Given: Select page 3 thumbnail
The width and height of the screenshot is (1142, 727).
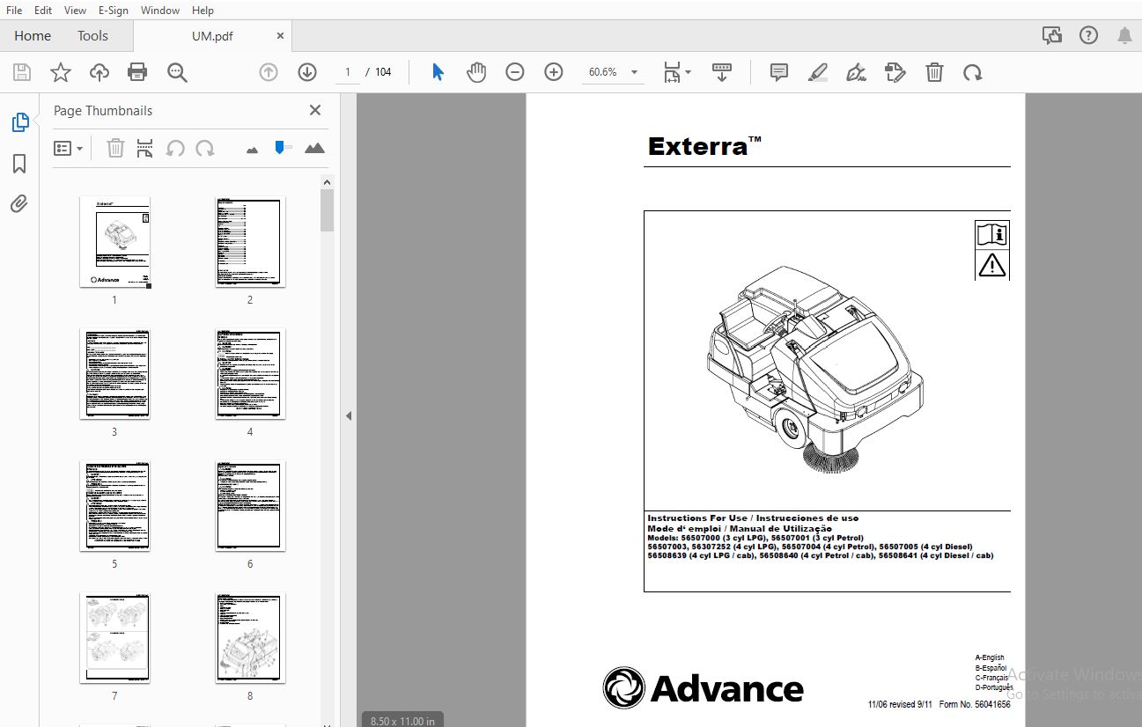Looking at the screenshot, I should point(114,374).
